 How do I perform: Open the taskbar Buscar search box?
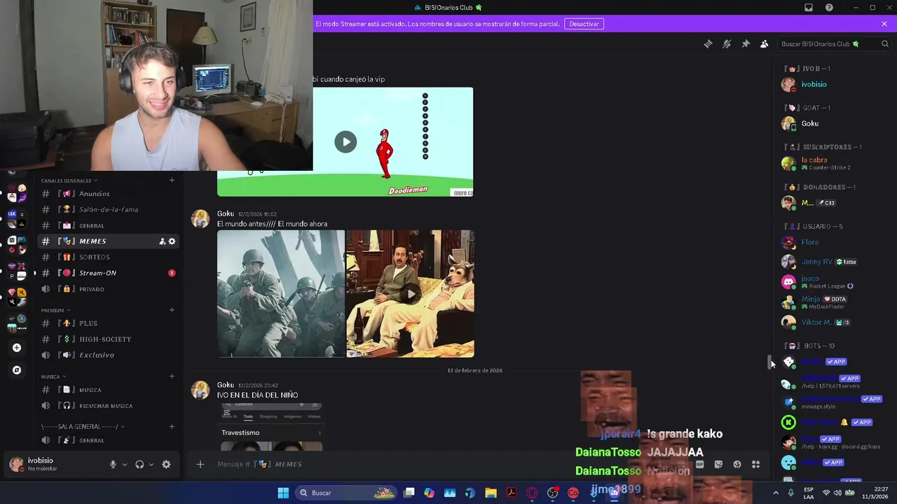[x=345, y=493]
